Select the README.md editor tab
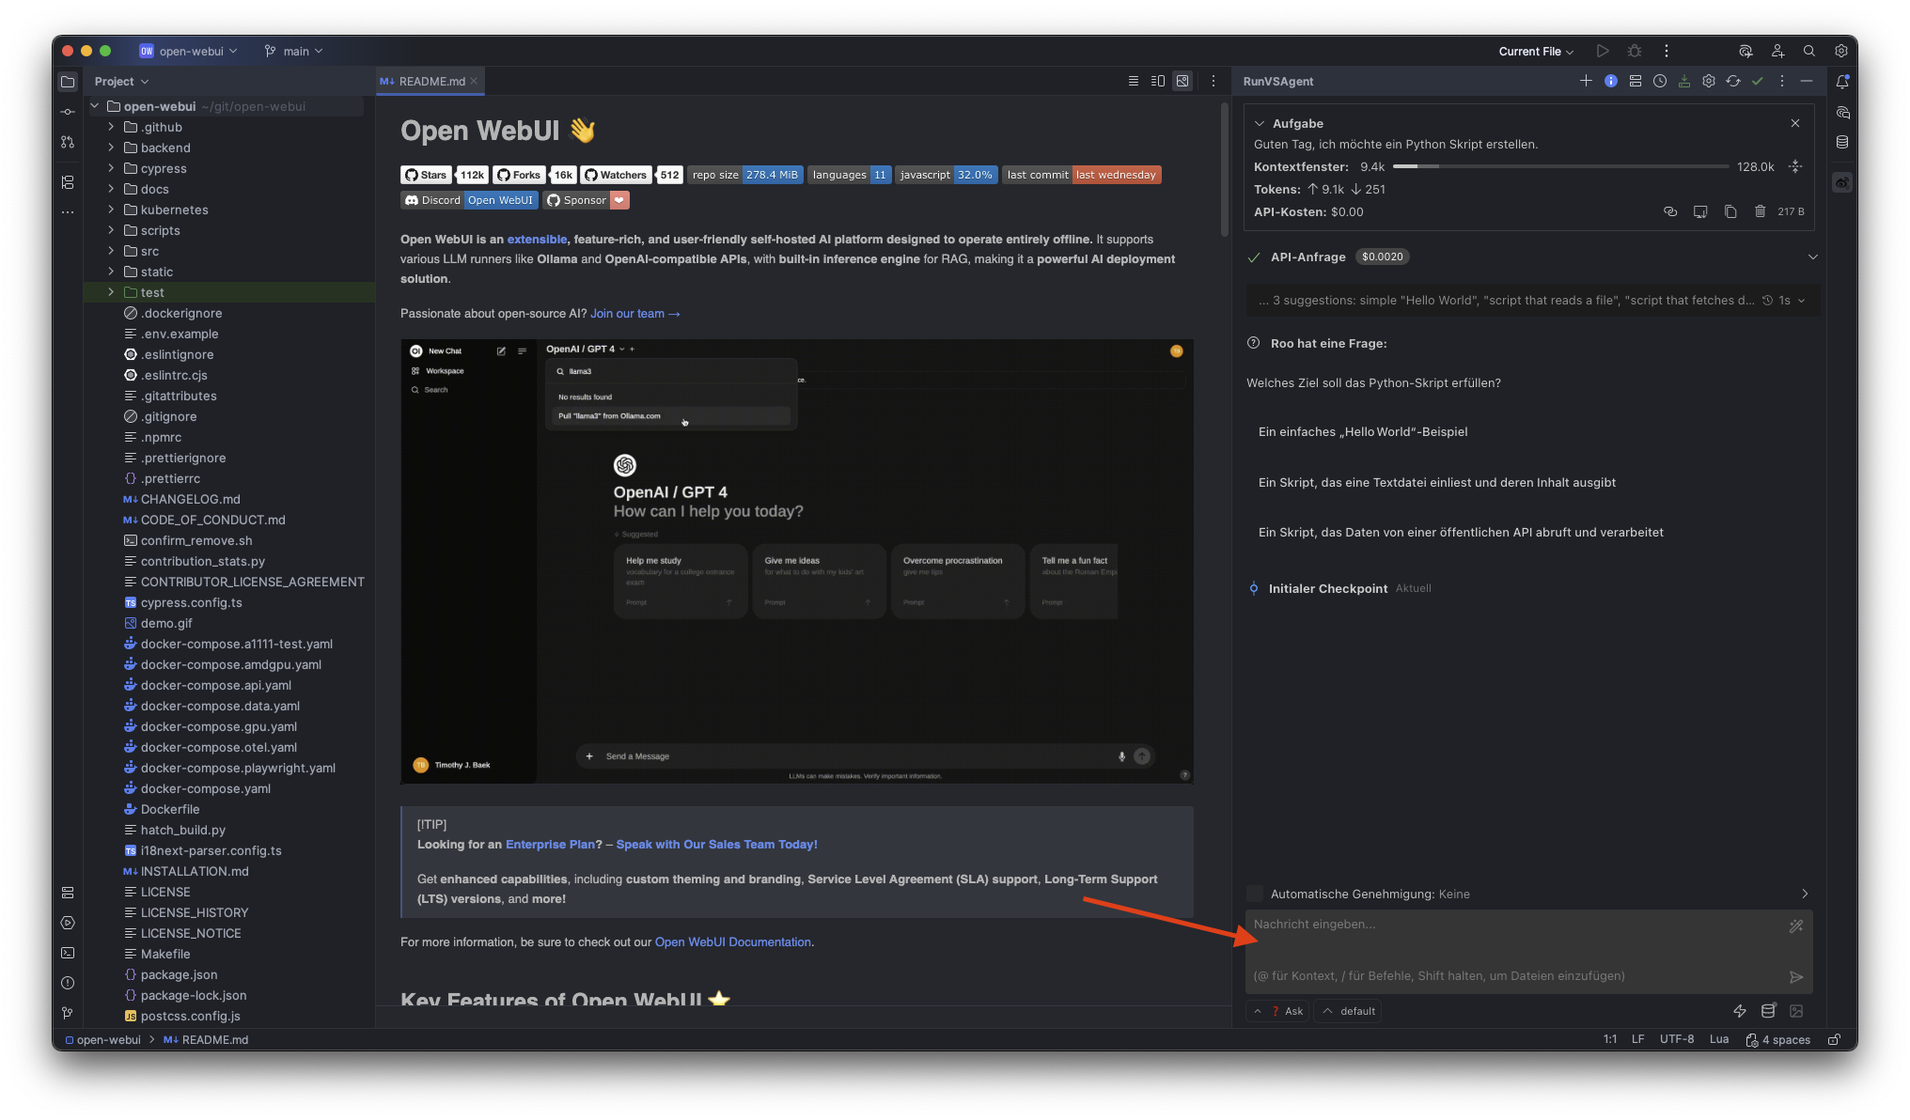Viewport: 1910px width, 1120px height. [430, 81]
